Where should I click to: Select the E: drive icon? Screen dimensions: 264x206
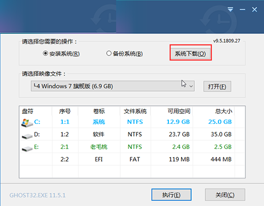point(27,149)
